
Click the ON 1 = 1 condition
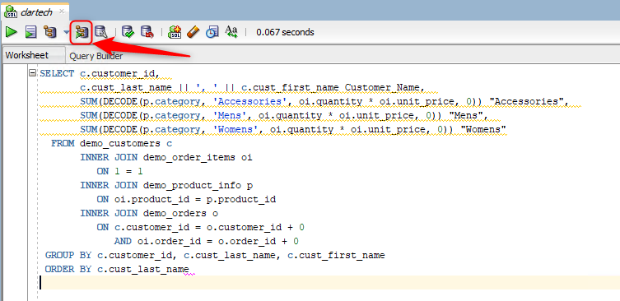point(120,171)
